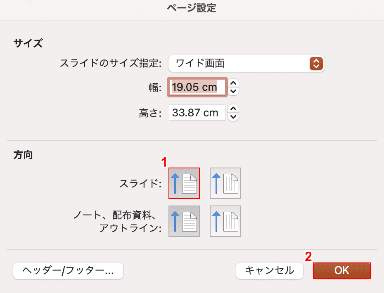The image size is (384, 293).
Task: Click the 幅 field showing 19.05 cm
Action: pyautogui.click(x=197, y=87)
